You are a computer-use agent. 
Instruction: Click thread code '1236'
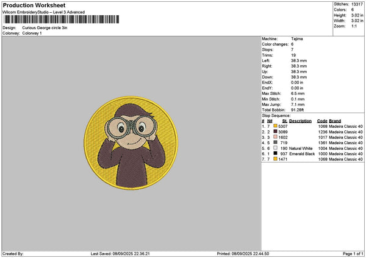point(323,132)
